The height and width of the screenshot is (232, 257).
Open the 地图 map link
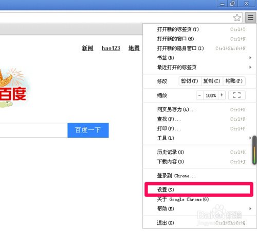click(x=134, y=48)
